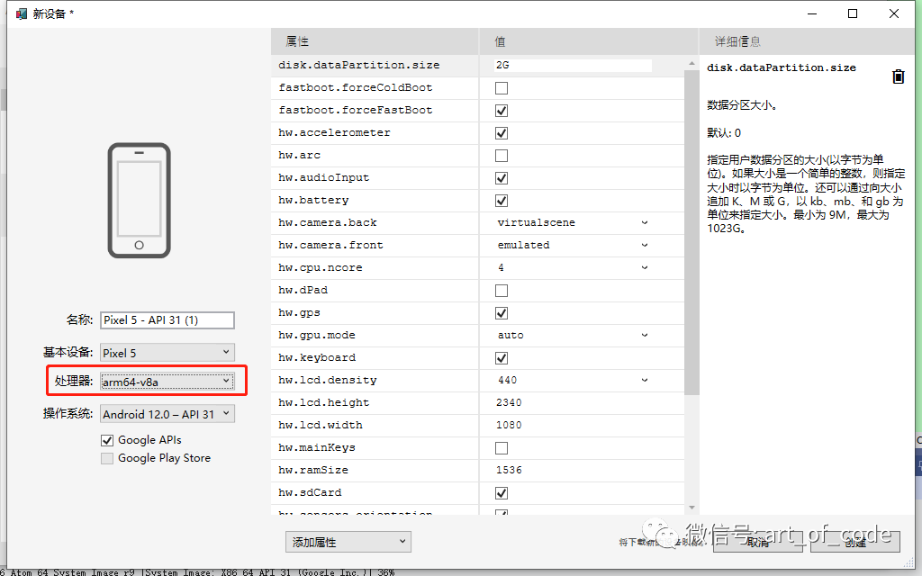Click the 创建 button
The width and height of the screenshot is (922, 576).
[854, 541]
